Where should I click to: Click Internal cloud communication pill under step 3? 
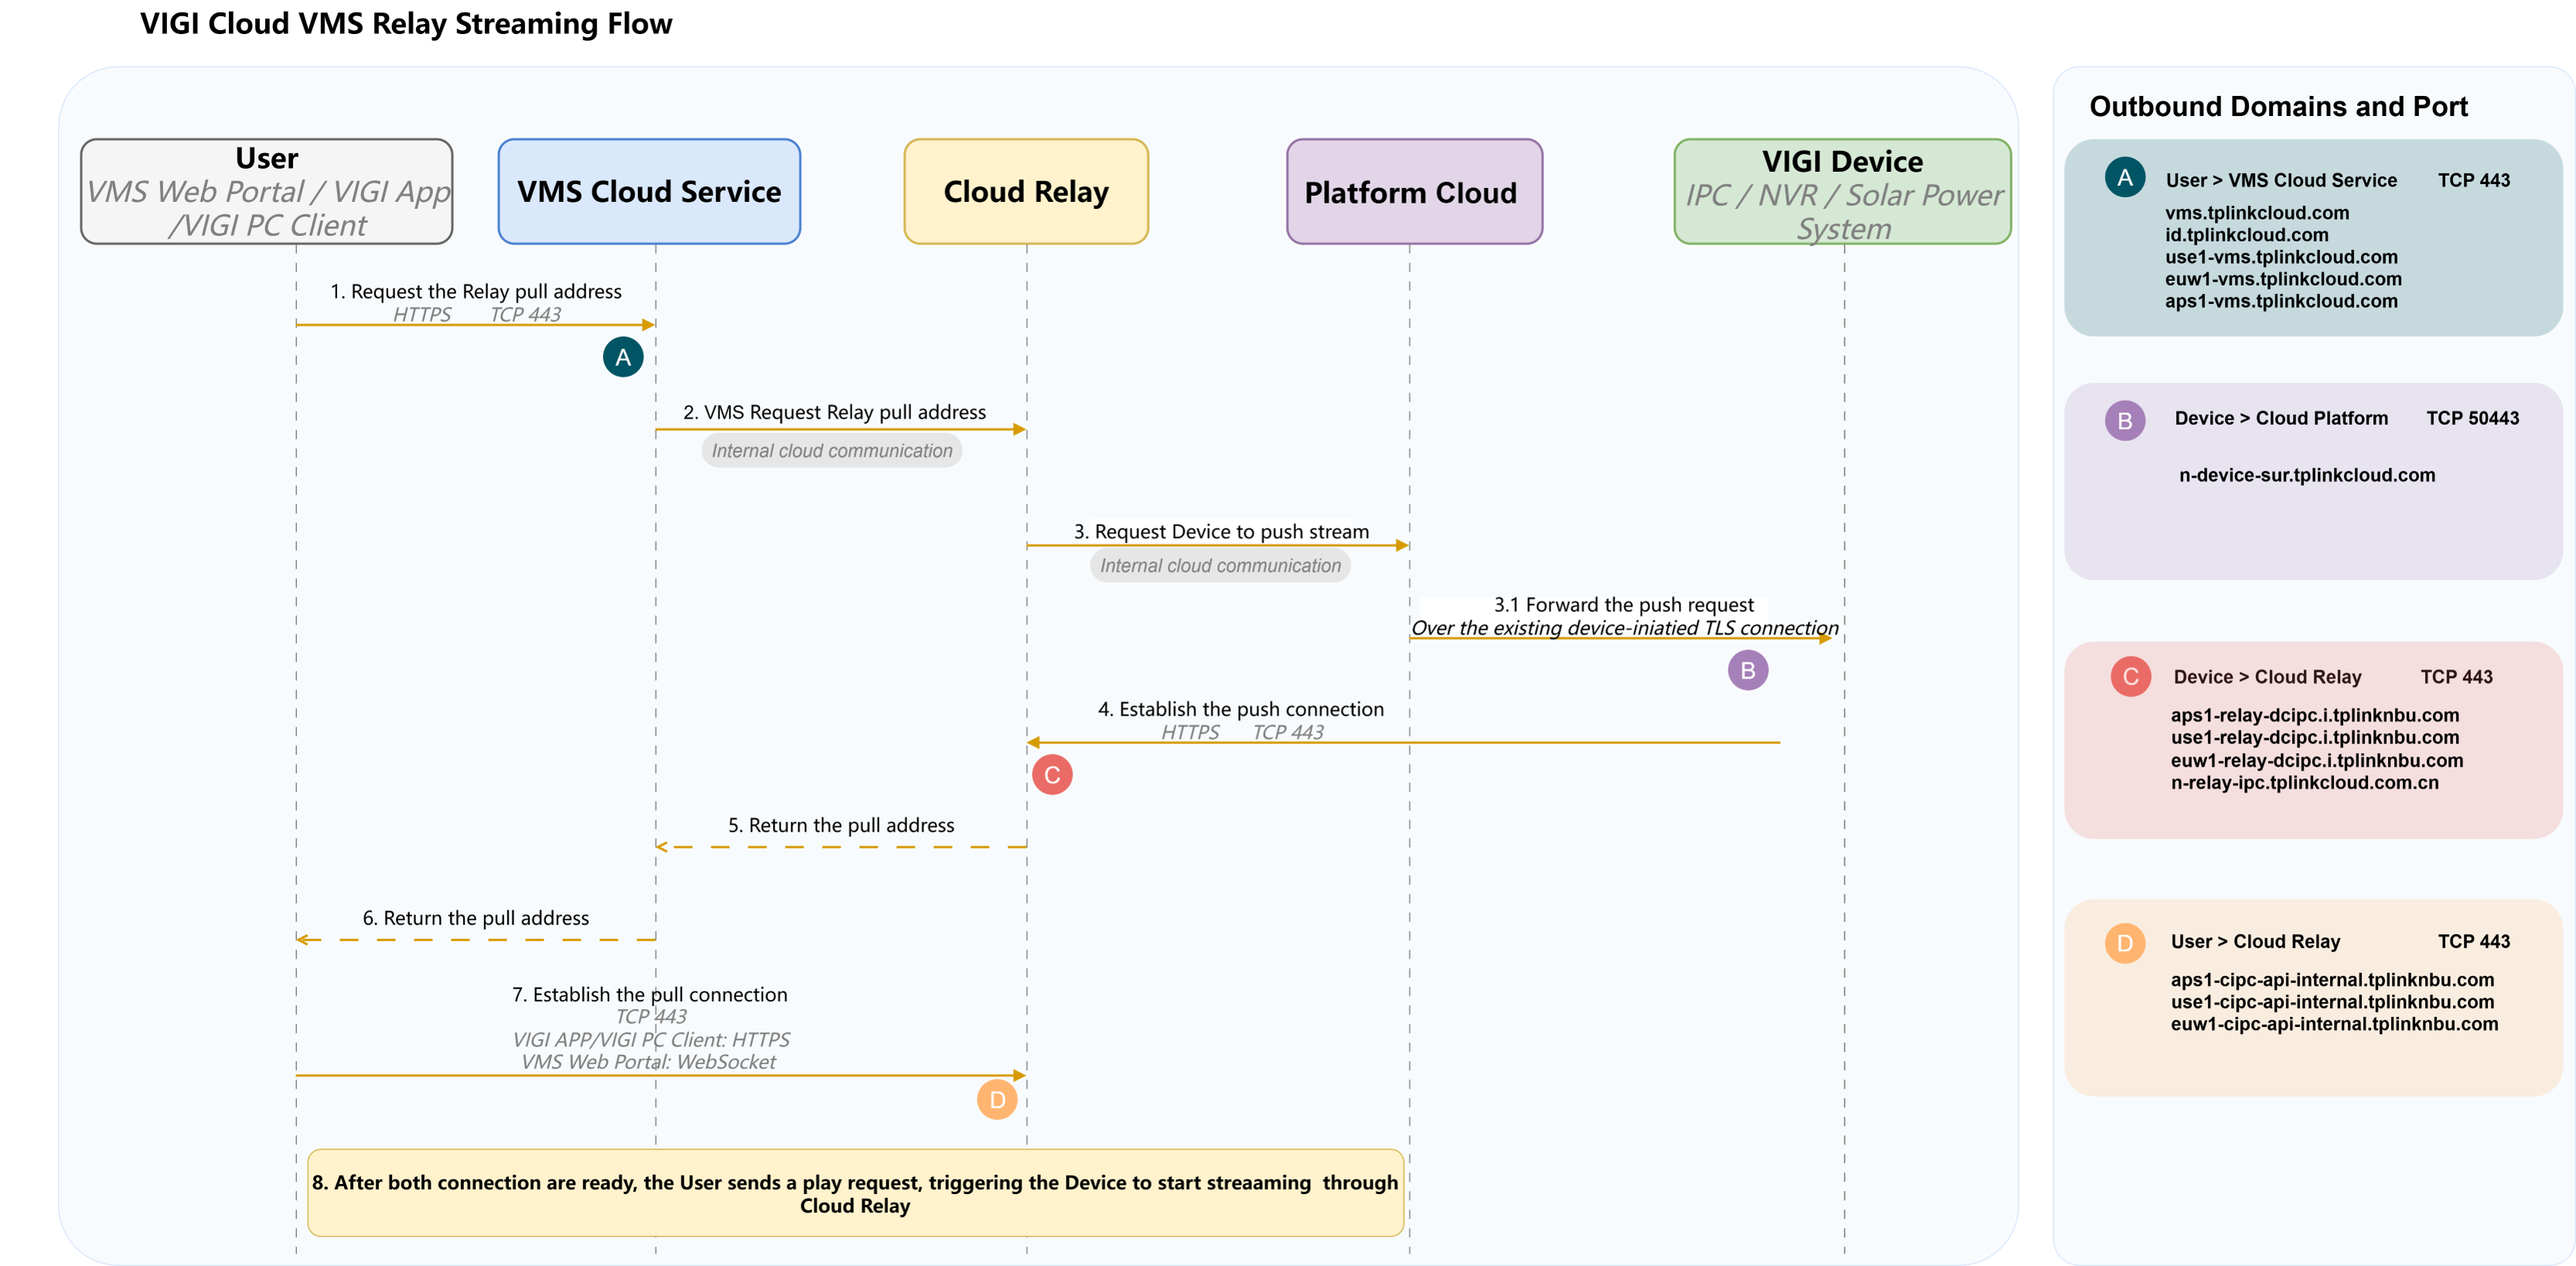pos(1220,566)
